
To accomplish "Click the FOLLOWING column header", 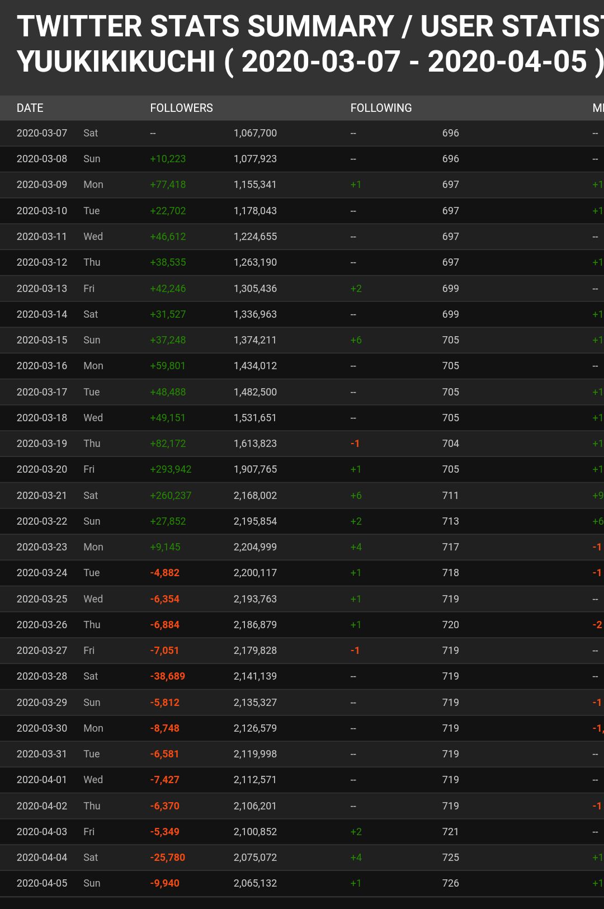I will (381, 108).
